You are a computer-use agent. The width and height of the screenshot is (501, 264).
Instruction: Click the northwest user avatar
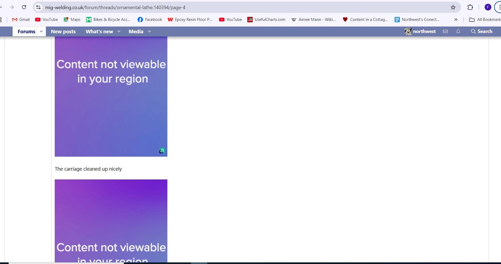tap(408, 31)
